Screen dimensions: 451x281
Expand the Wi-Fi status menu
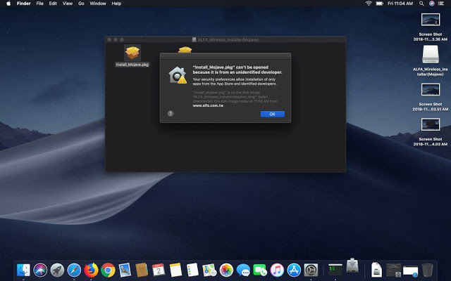pos(368,4)
